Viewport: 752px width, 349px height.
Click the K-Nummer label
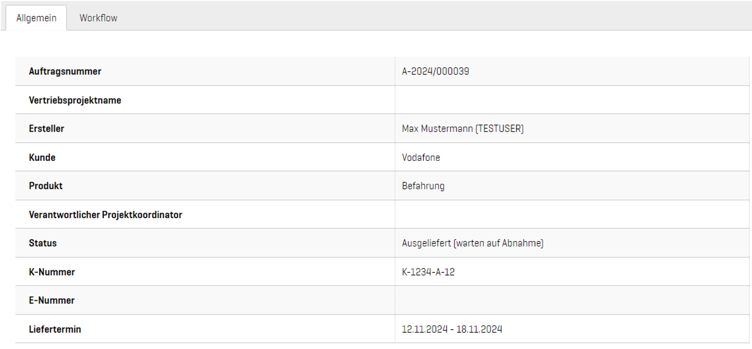coord(52,272)
